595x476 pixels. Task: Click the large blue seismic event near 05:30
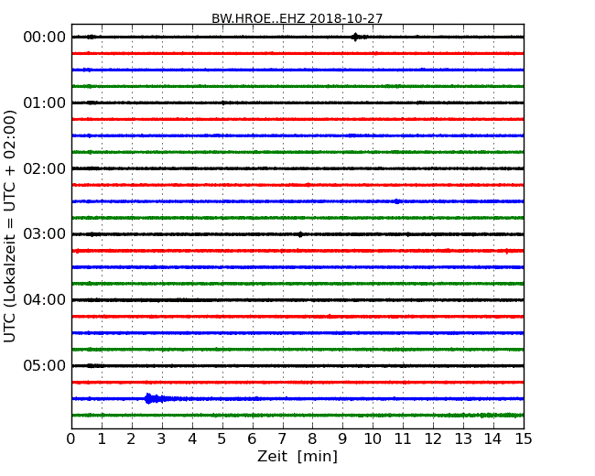point(156,398)
